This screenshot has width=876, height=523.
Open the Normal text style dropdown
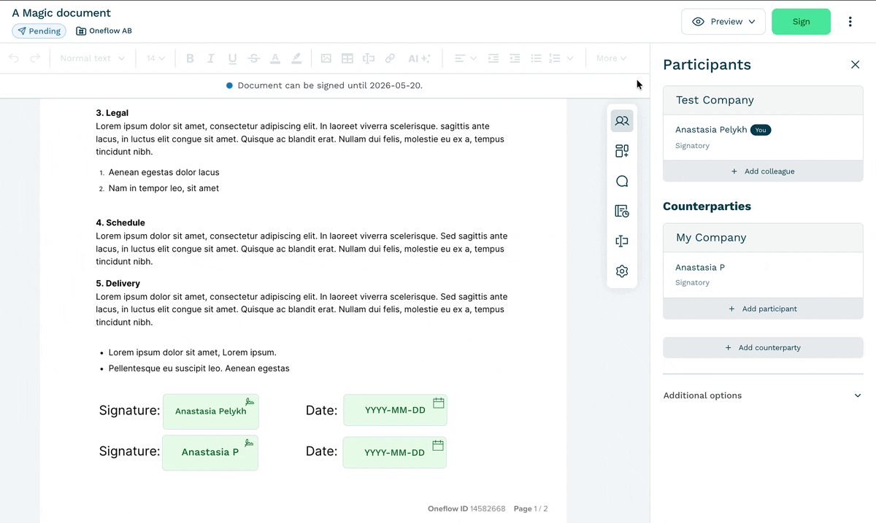click(92, 58)
